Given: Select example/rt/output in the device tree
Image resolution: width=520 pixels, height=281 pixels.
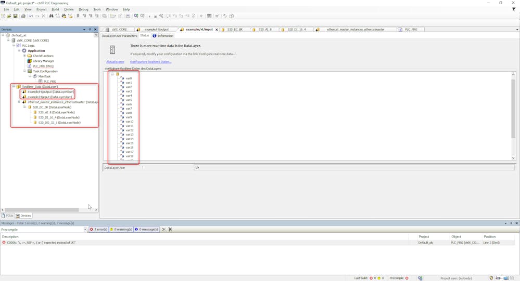Looking at the screenshot, I should pos(50,92).
